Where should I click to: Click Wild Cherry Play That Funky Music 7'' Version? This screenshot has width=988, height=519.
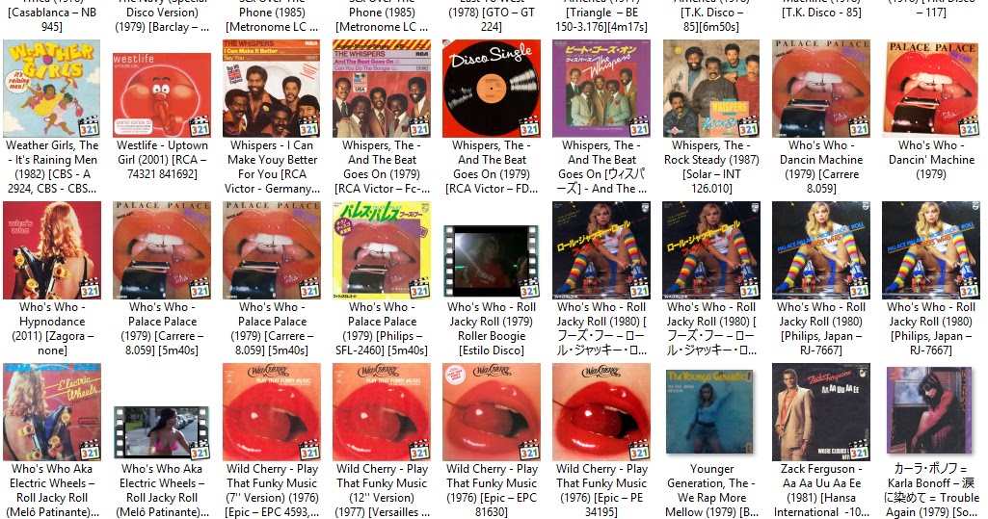tap(272, 411)
